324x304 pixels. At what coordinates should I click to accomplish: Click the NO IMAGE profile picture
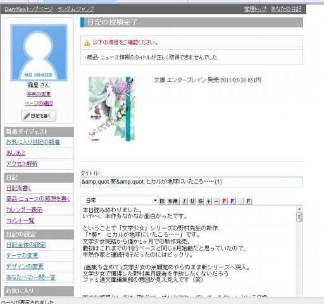tap(39, 53)
